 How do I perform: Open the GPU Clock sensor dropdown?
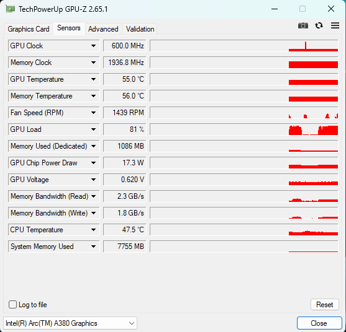pos(53,46)
